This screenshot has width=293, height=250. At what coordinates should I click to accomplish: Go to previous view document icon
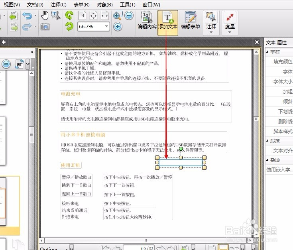point(14,16)
